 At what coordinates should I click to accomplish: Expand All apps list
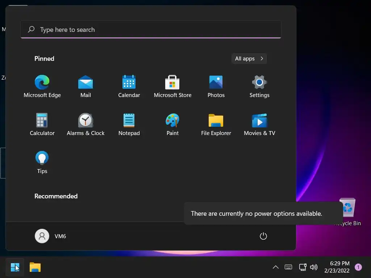249,58
